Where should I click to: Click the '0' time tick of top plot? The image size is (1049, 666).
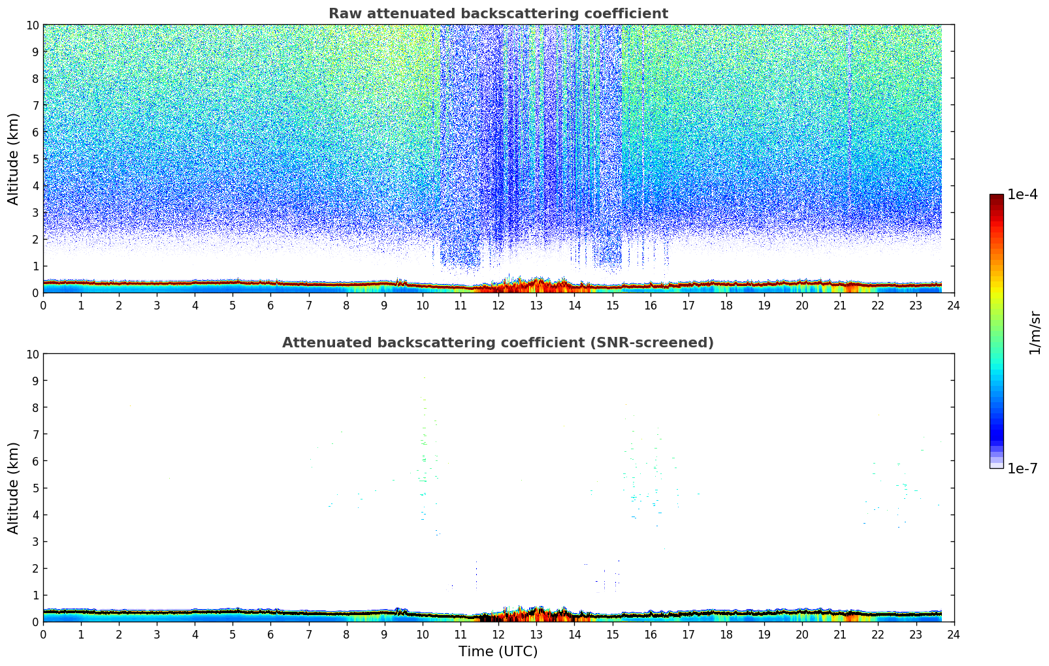[x=44, y=306]
